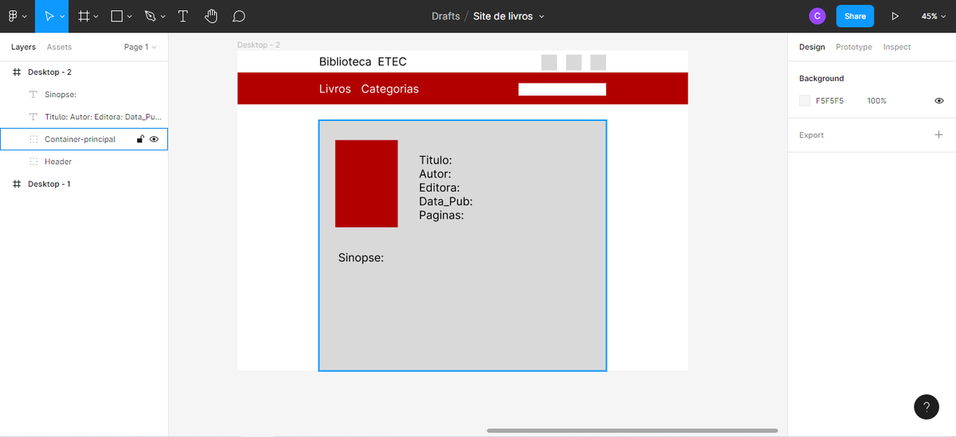This screenshot has height=437, width=956.
Task: Click the 100% background opacity field
Action: [x=876, y=101]
